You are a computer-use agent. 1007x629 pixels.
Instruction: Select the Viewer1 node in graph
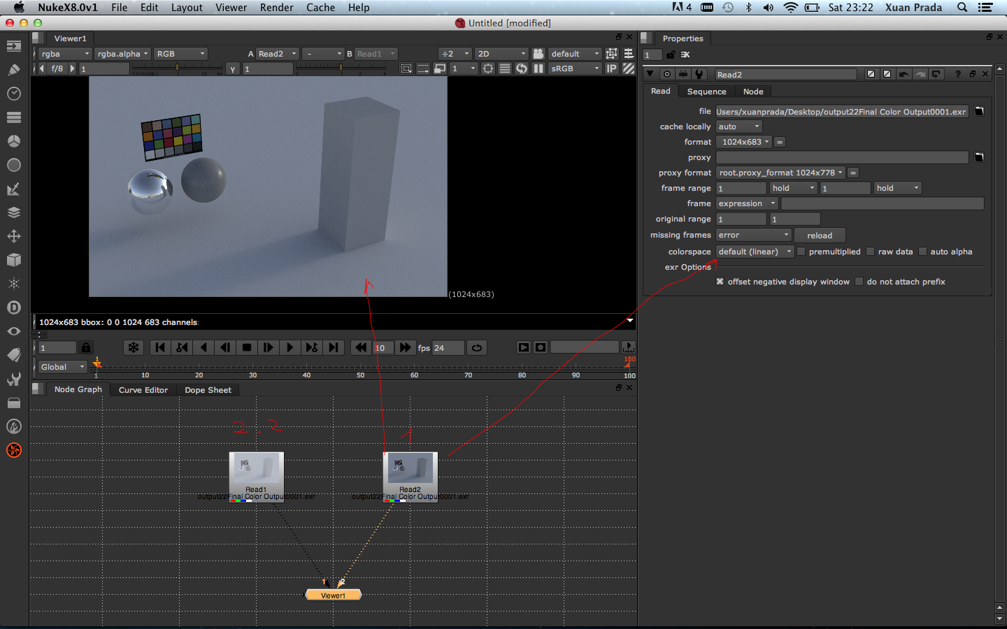click(334, 595)
